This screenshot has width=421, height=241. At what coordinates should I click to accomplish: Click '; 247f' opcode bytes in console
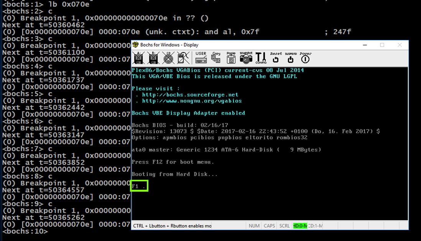pyautogui.click(x=338, y=32)
